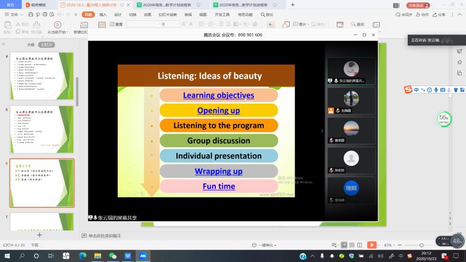Switch the slide panel to 大纲 view

30,44
